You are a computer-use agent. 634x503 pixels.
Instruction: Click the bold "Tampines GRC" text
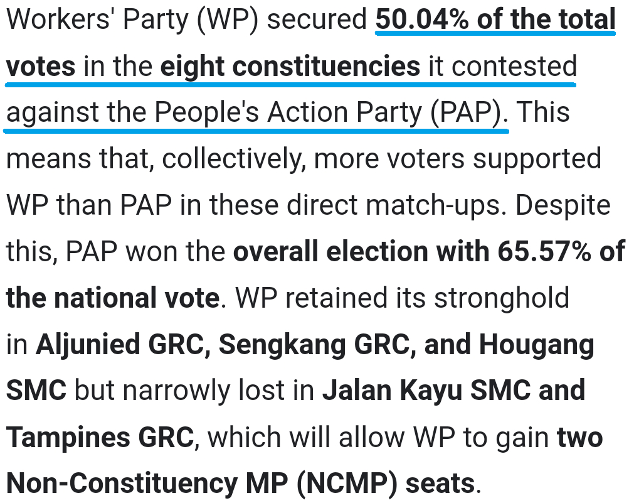[x=100, y=438]
